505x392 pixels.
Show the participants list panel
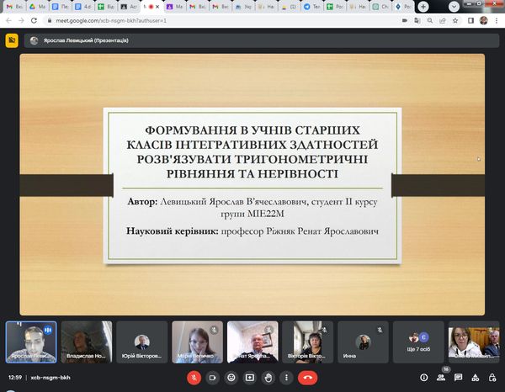click(x=442, y=378)
